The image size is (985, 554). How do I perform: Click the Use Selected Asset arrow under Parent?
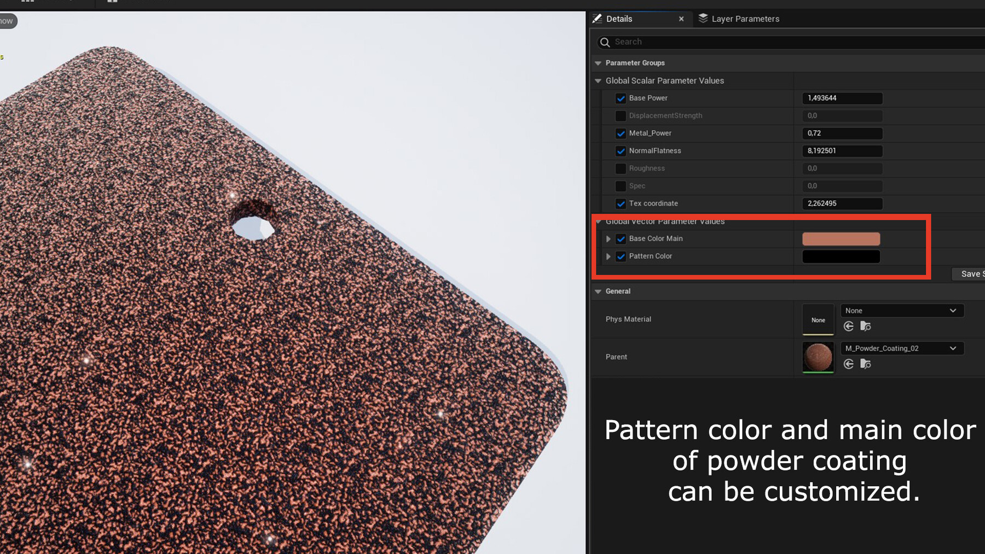(x=849, y=364)
